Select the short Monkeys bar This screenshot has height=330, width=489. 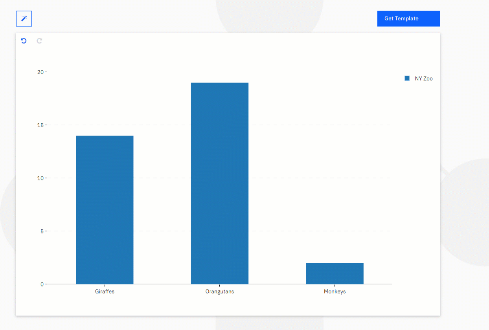point(335,273)
